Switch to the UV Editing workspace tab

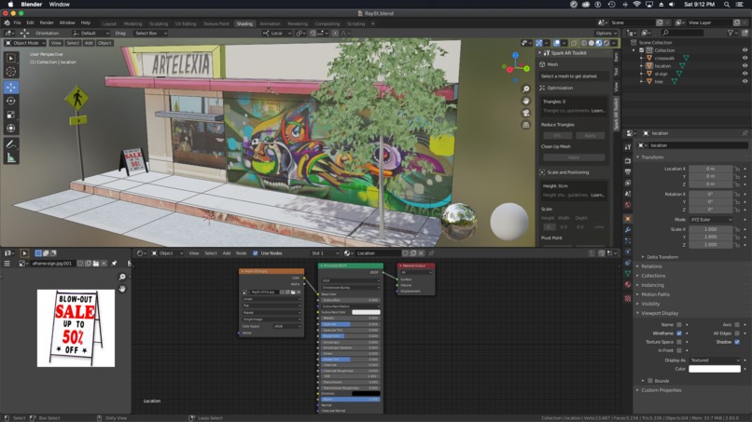pos(185,23)
